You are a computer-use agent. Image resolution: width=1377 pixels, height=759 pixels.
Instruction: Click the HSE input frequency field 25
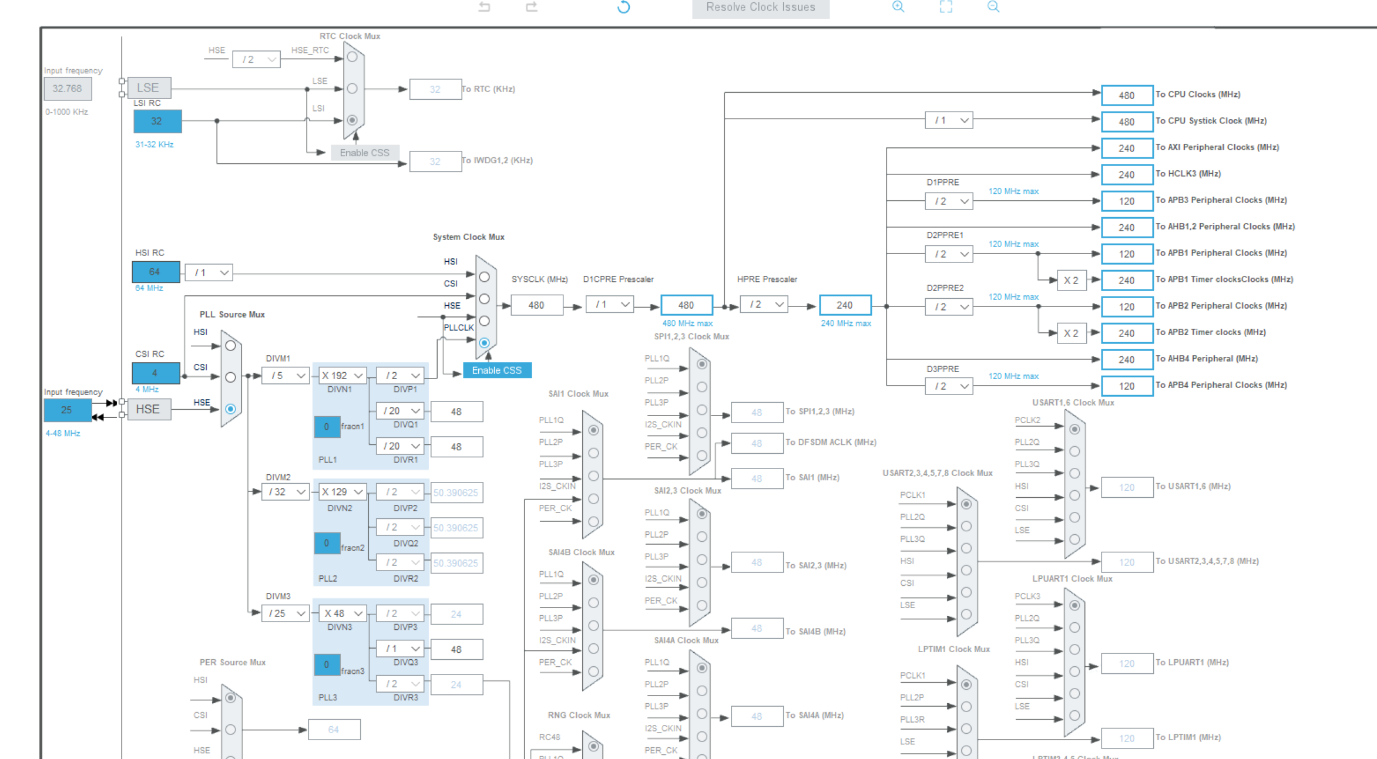pos(68,410)
